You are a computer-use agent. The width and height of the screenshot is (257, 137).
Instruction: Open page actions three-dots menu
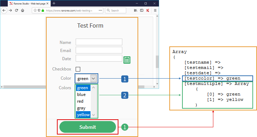100,10
